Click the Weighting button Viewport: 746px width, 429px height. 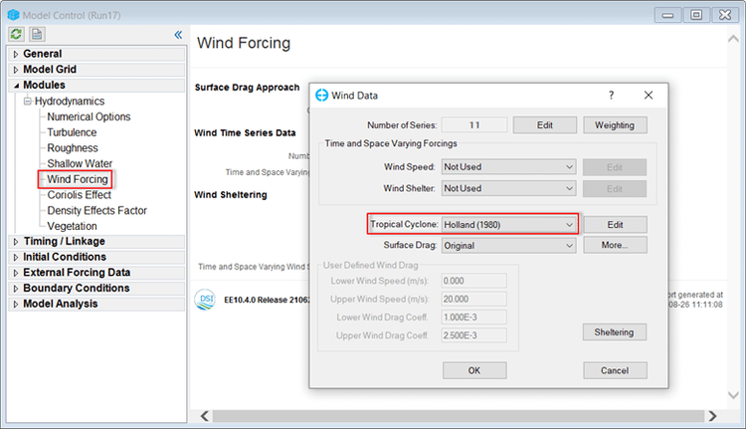[x=615, y=125]
